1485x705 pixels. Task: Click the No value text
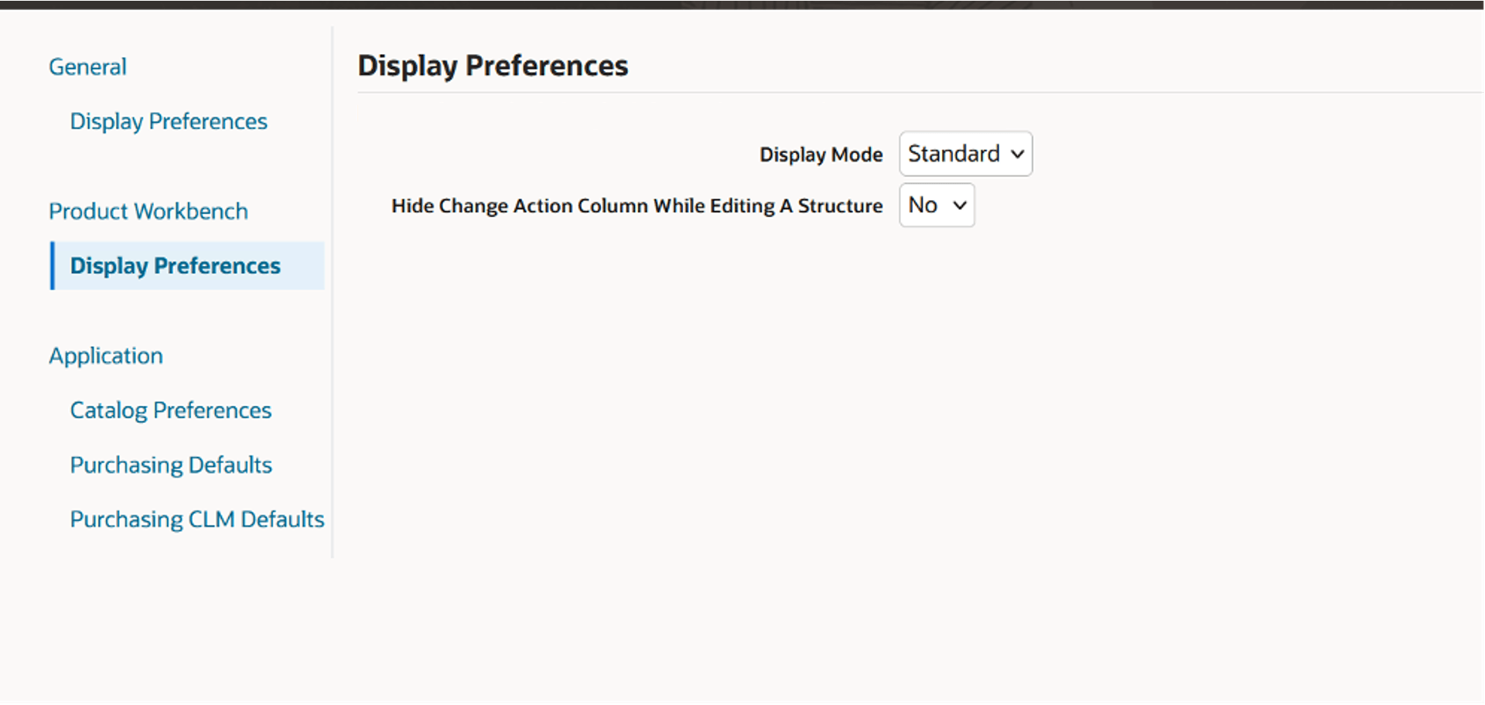coord(923,206)
